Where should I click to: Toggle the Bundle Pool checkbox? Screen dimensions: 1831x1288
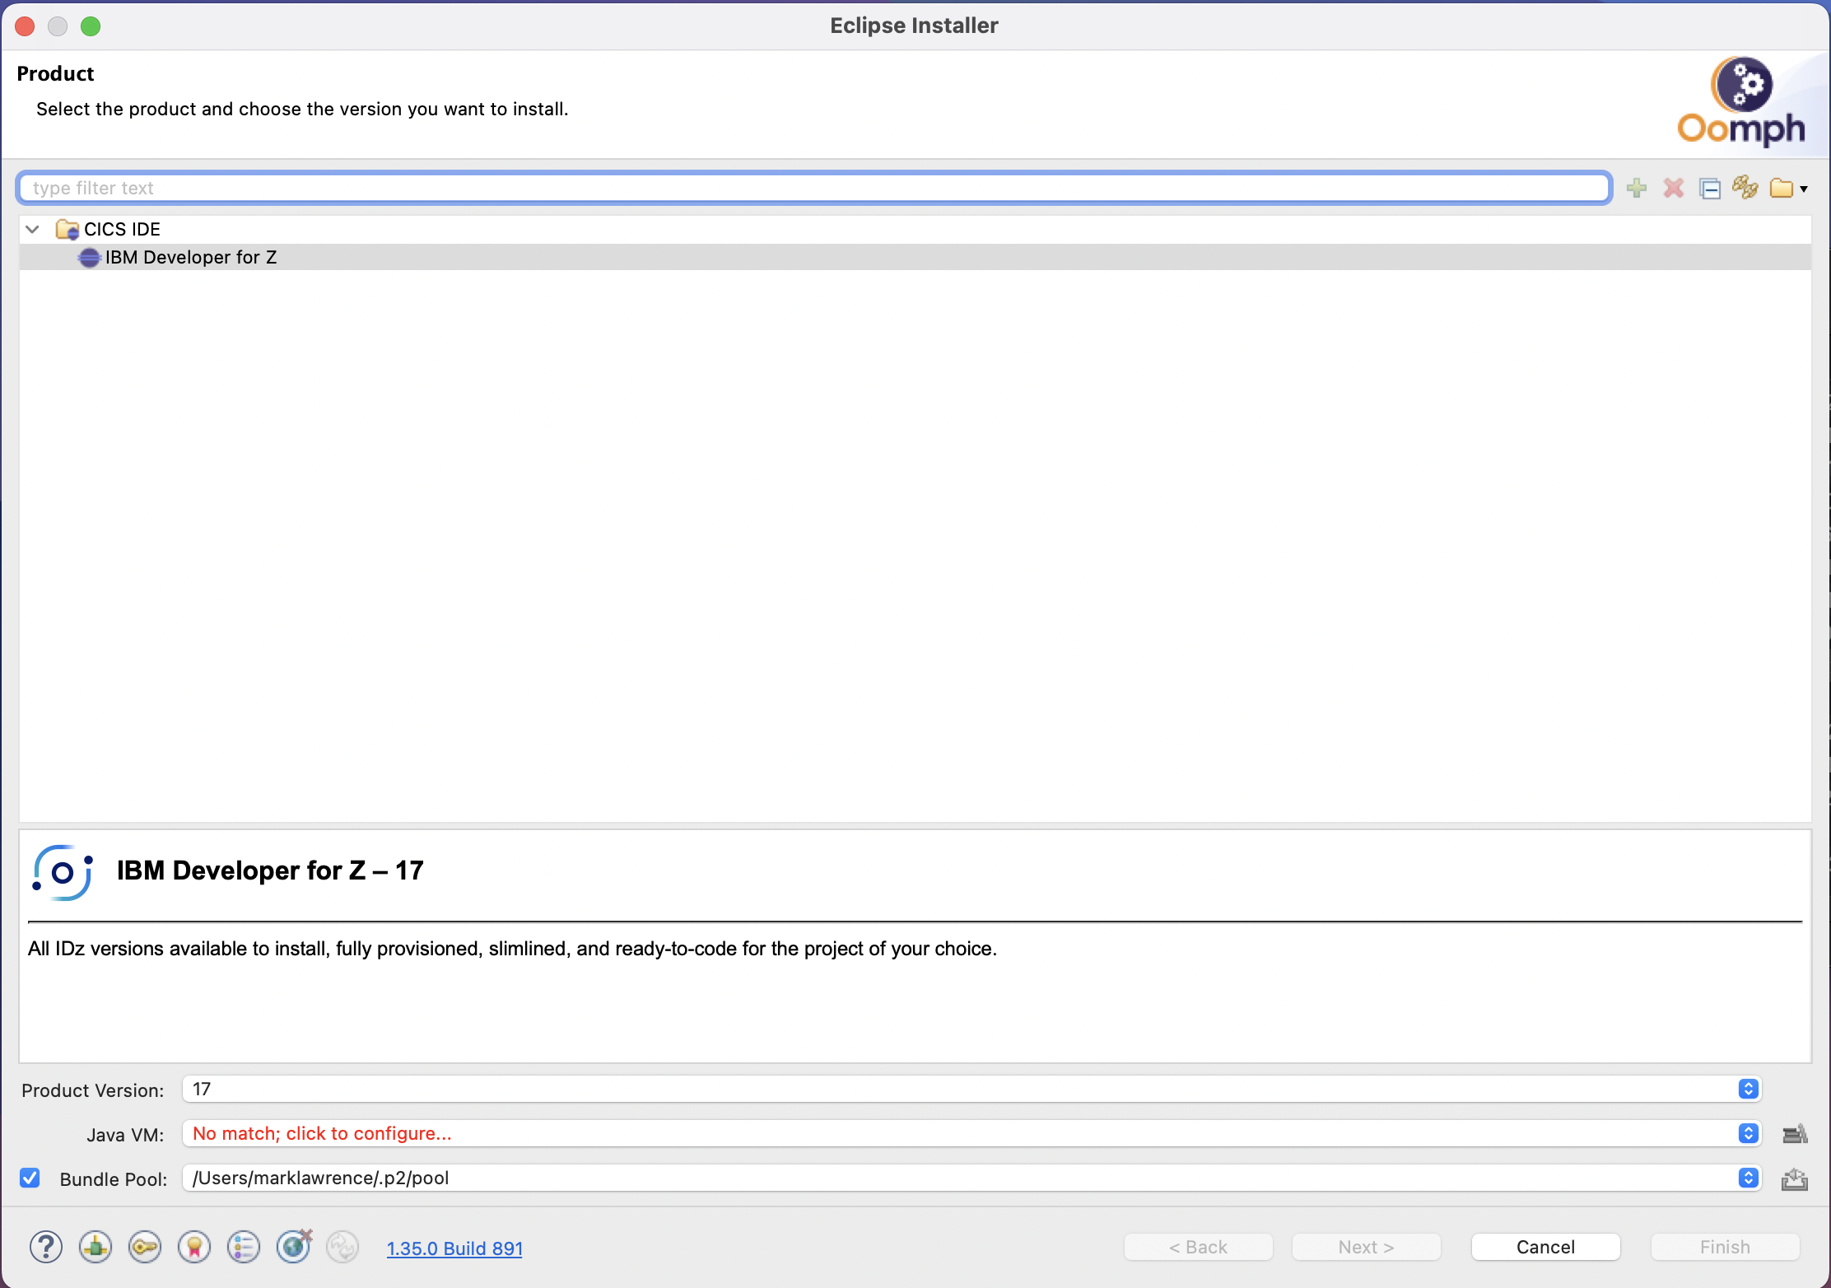(30, 1178)
